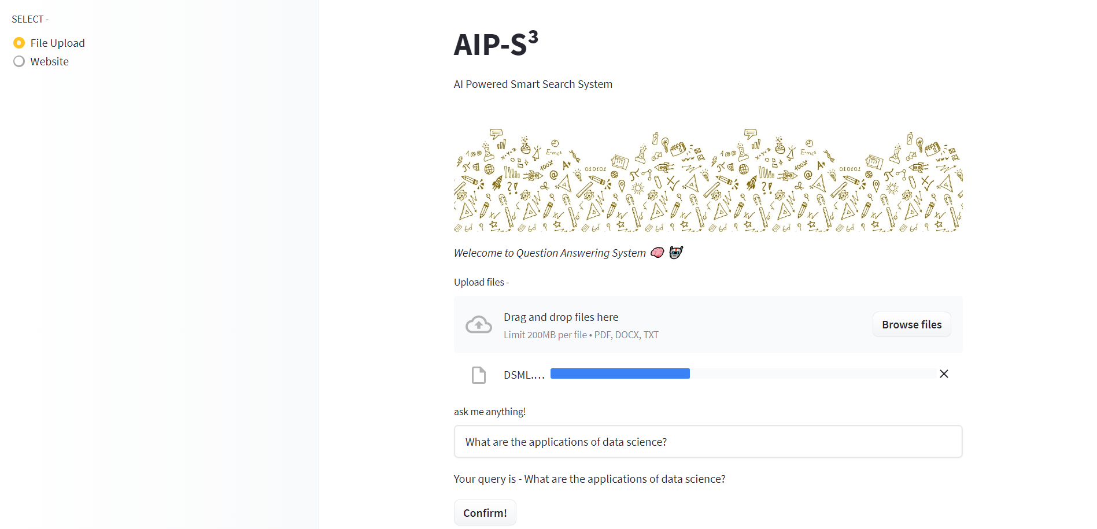Click the Browse files button
Image resolution: width=1097 pixels, height=529 pixels.
click(x=911, y=324)
